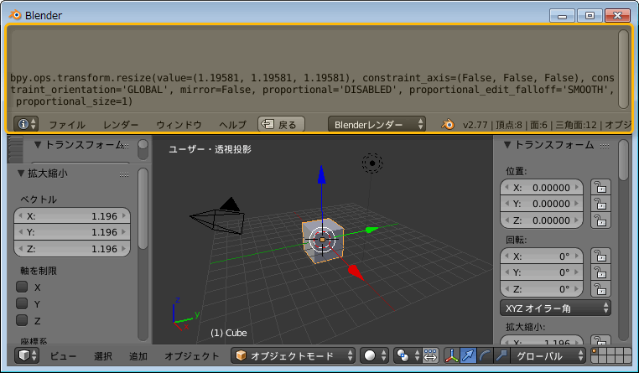The image size is (639, 373).
Task: Enable Y axis constraint checkbox
Action: point(22,303)
